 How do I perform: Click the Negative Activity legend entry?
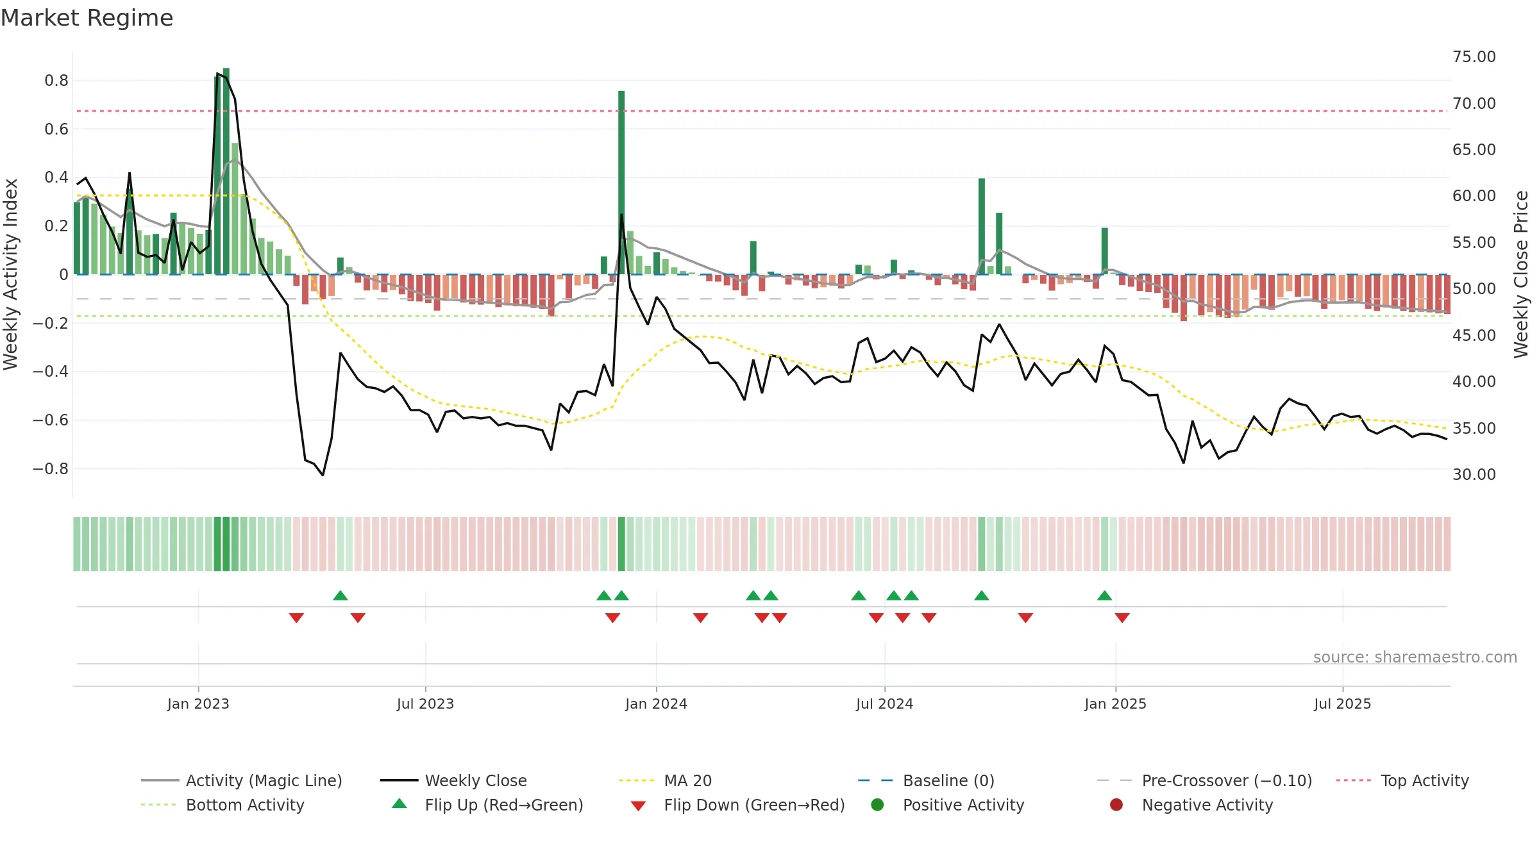tap(1191, 805)
